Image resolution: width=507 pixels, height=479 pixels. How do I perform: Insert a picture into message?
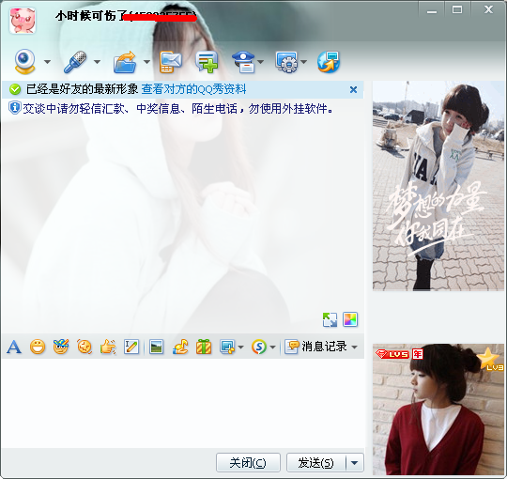point(156,348)
